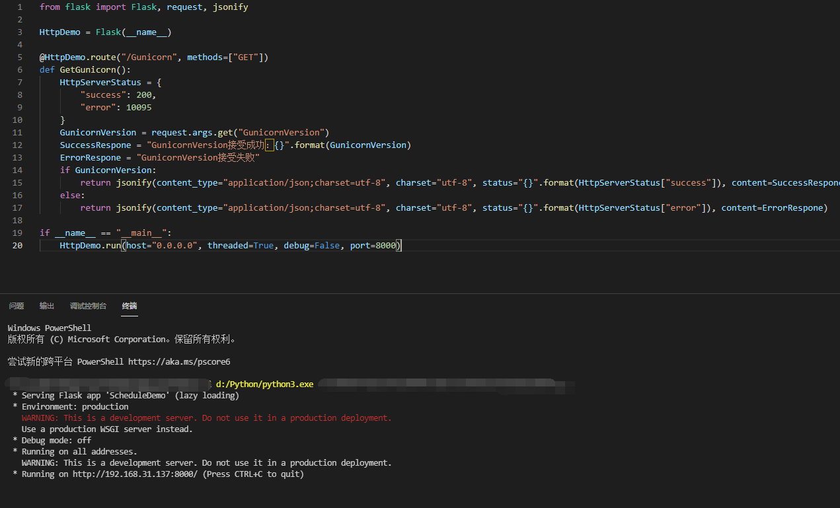Open the https://aka.ms/pscore6 link in terminal
The width and height of the screenshot is (840, 508).
point(178,362)
